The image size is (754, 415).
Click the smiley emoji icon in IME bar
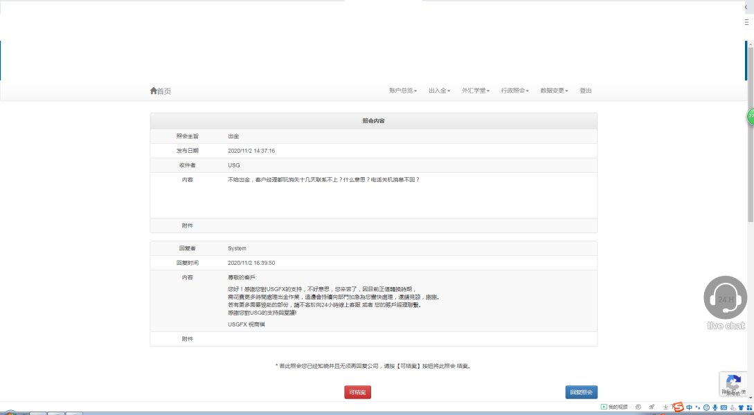[x=706, y=407]
